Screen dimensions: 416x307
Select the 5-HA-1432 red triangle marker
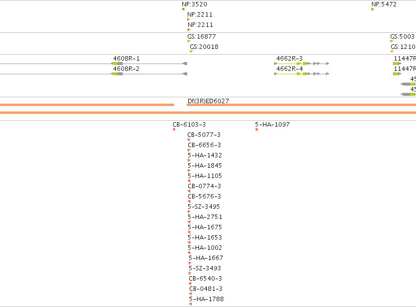[x=189, y=160]
